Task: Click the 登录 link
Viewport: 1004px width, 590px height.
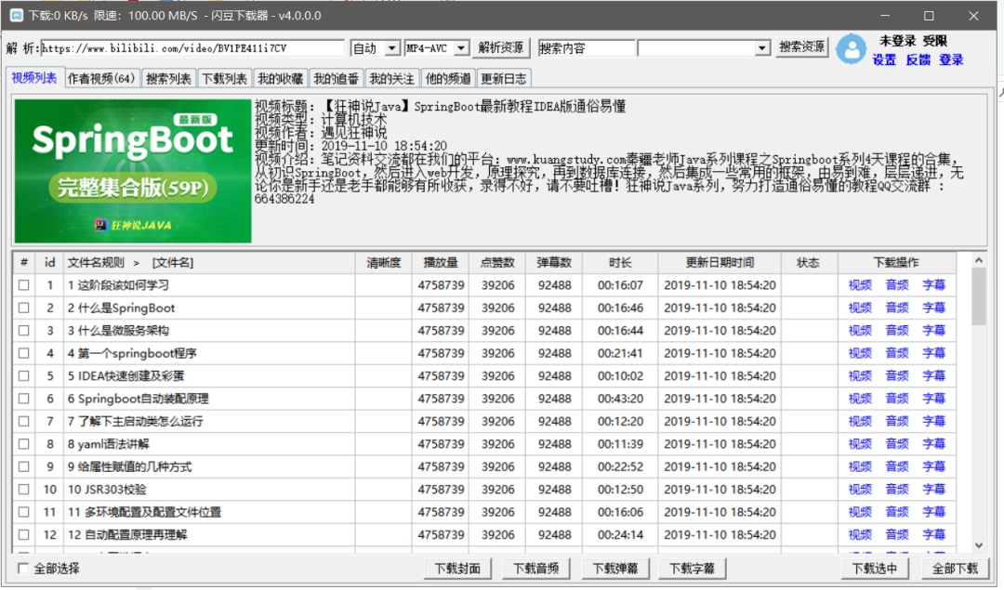Action: point(951,60)
